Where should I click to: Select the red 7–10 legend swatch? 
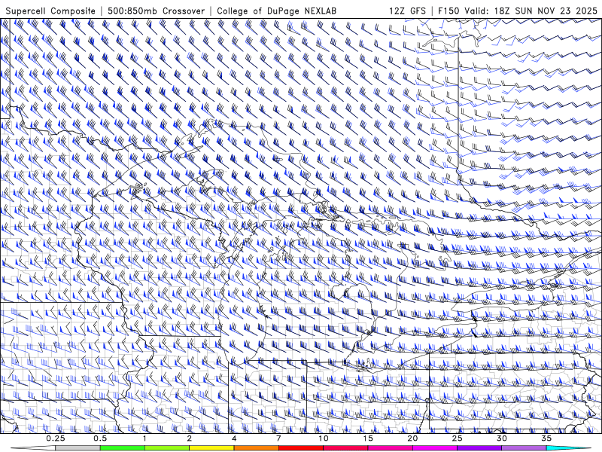[x=300, y=448]
